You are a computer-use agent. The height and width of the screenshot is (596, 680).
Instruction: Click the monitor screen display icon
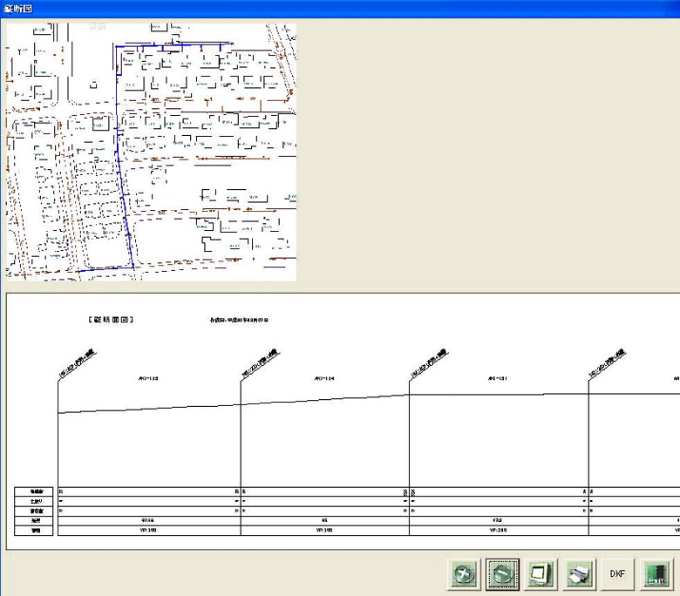[541, 574]
